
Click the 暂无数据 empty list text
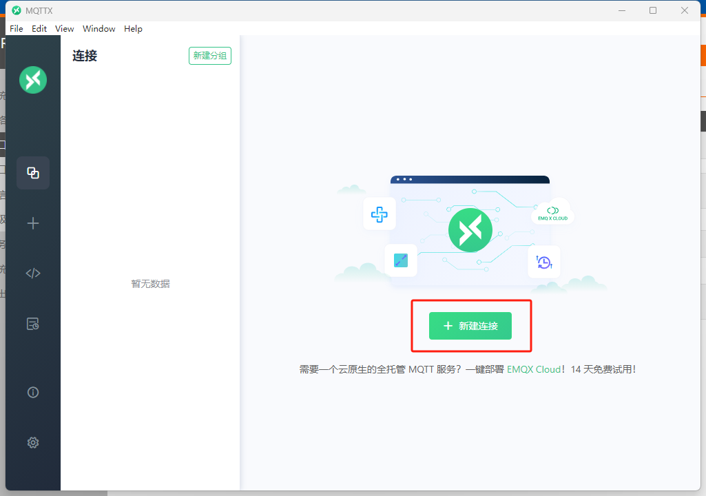click(x=150, y=284)
